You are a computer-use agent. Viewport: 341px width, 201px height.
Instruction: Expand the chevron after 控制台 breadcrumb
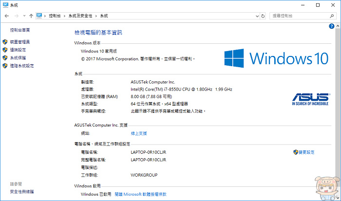[64, 16]
